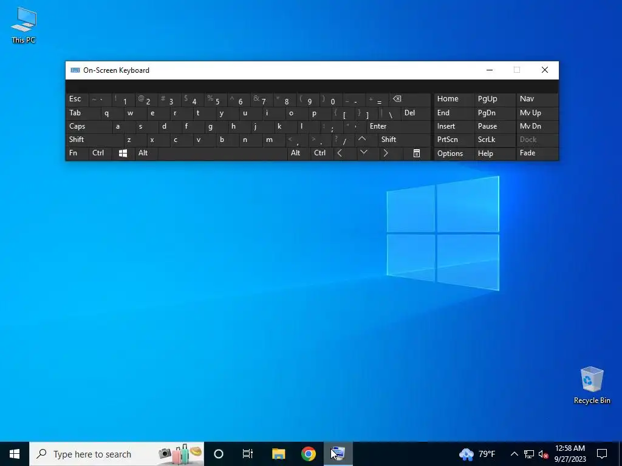Screen dimensions: 622x466
Task: Click the Fade key
Action: [537, 154]
